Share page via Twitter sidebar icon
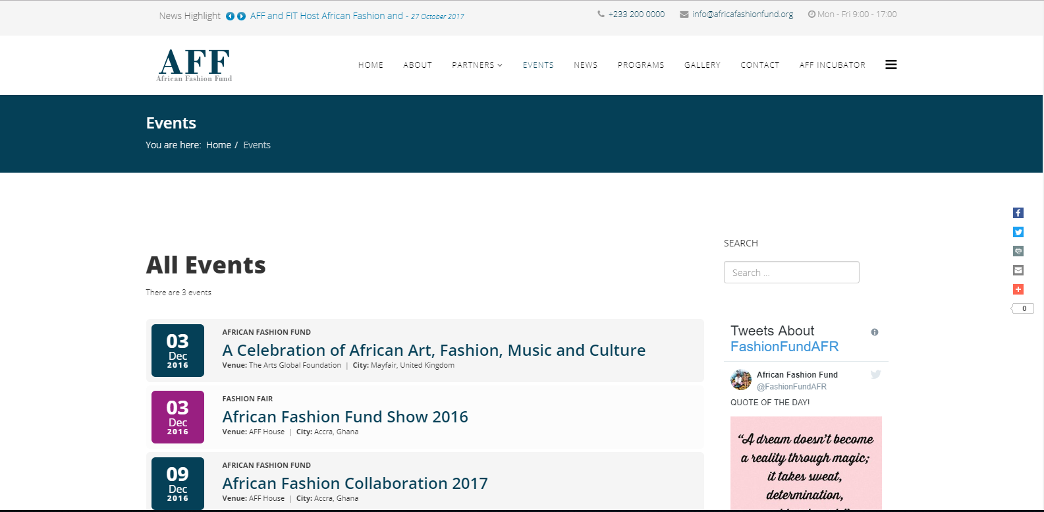The height and width of the screenshot is (512, 1044). (x=1018, y=232)
